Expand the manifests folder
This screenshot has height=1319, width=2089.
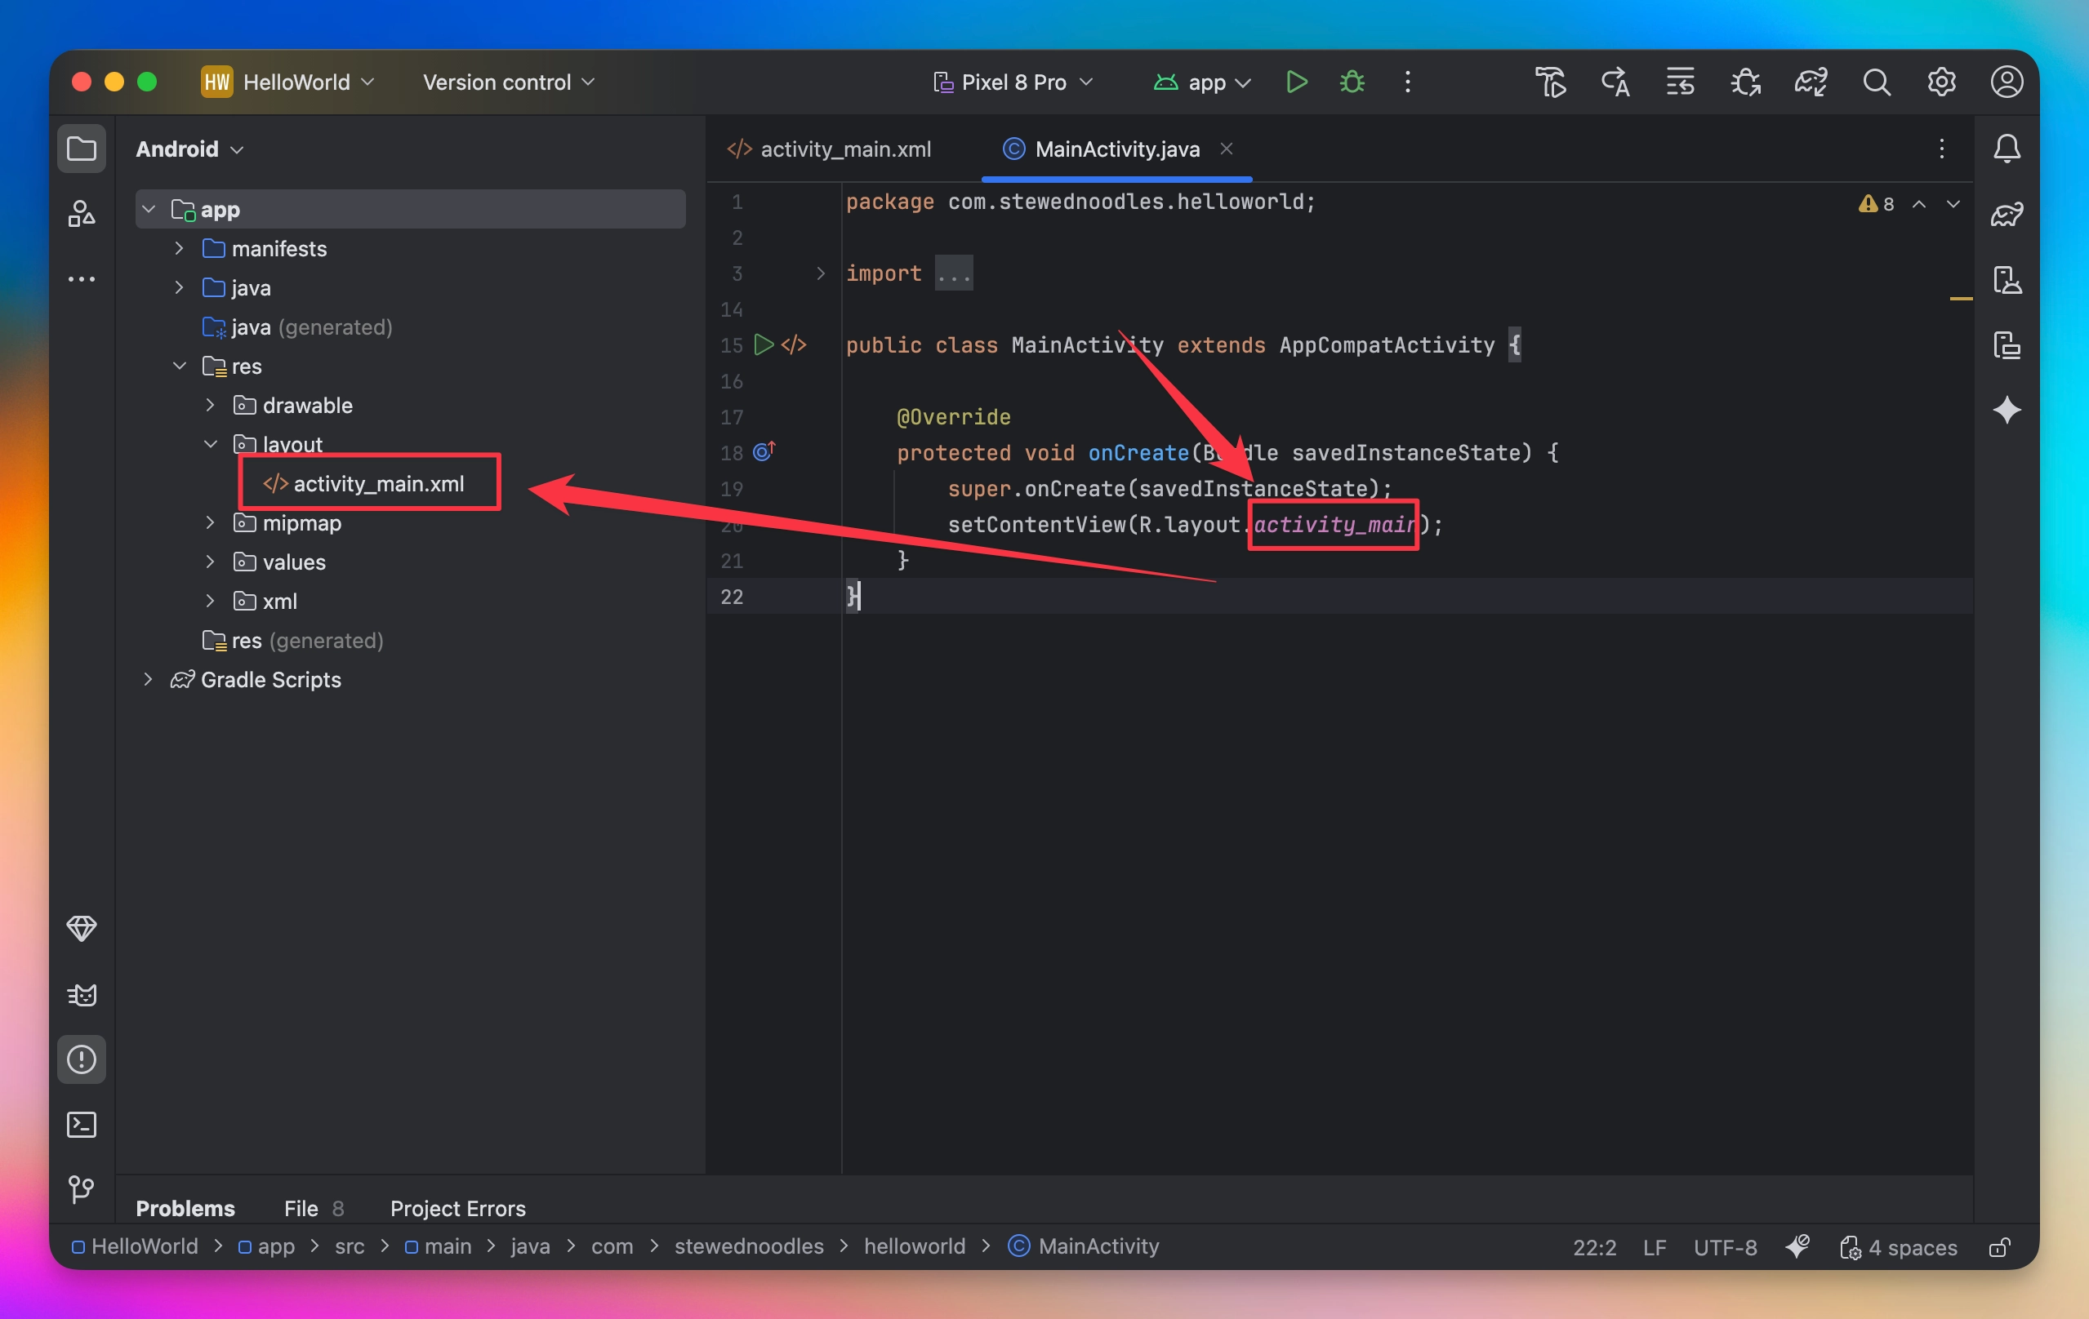point(179,249)
